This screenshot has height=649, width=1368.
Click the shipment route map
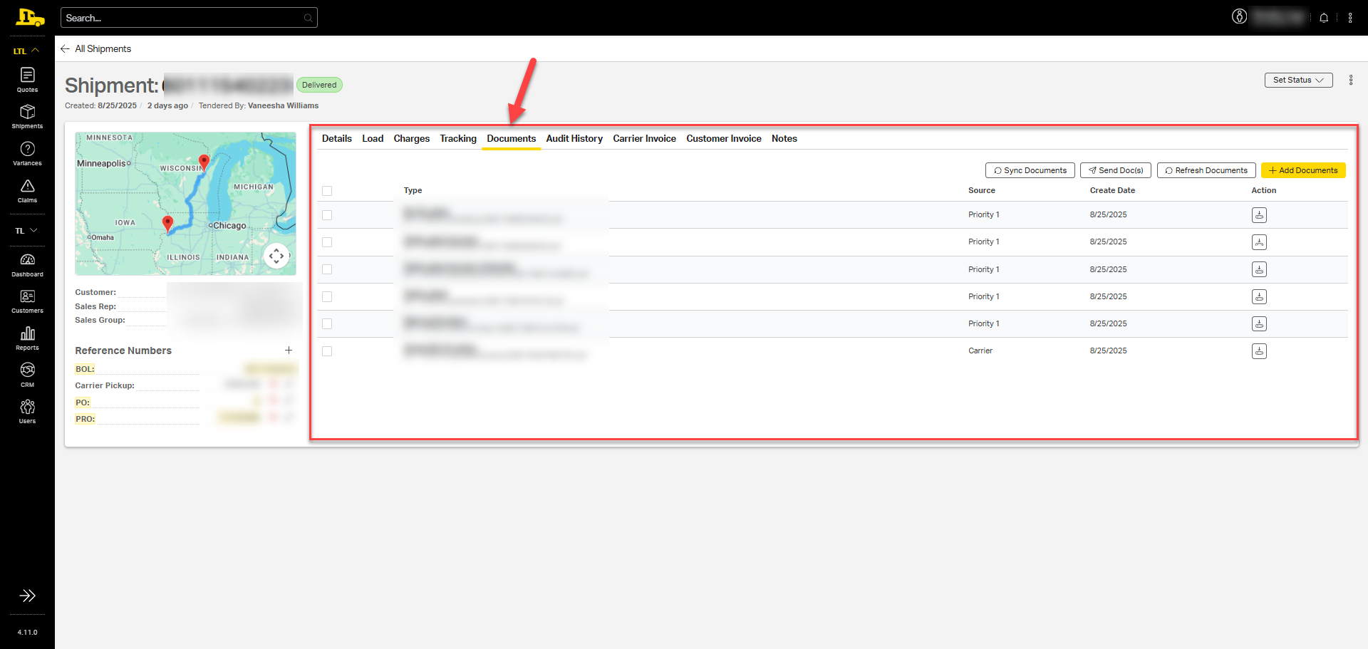[185, 204]
